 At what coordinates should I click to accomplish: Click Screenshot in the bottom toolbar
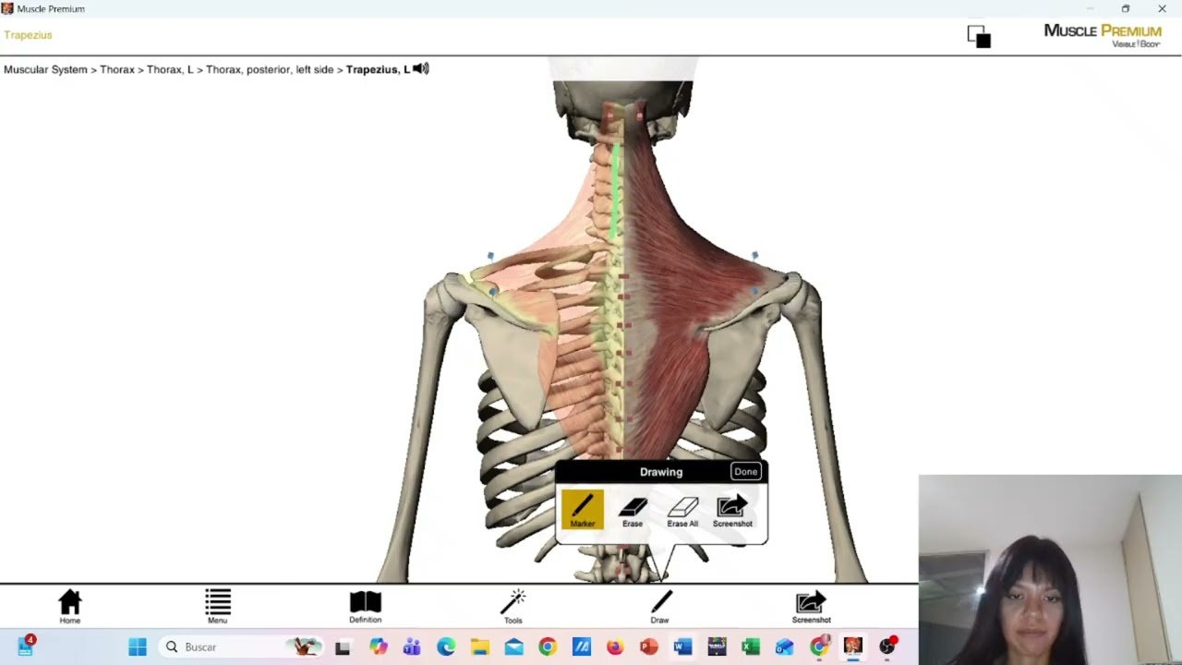tap(811, 607)
